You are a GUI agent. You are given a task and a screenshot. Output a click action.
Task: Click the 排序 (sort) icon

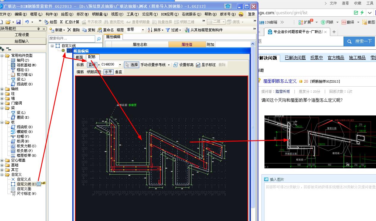pos(150,30)
